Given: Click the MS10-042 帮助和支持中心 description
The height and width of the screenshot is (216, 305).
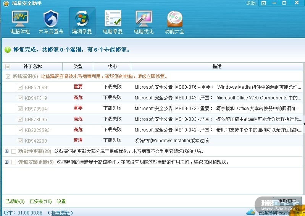Looking at the screenshot, I should (x=218, y=130).
